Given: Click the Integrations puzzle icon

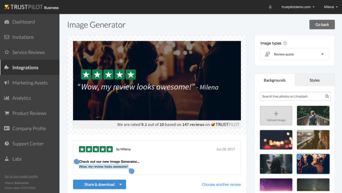Looking at the screenshot, I should [7, 67].
